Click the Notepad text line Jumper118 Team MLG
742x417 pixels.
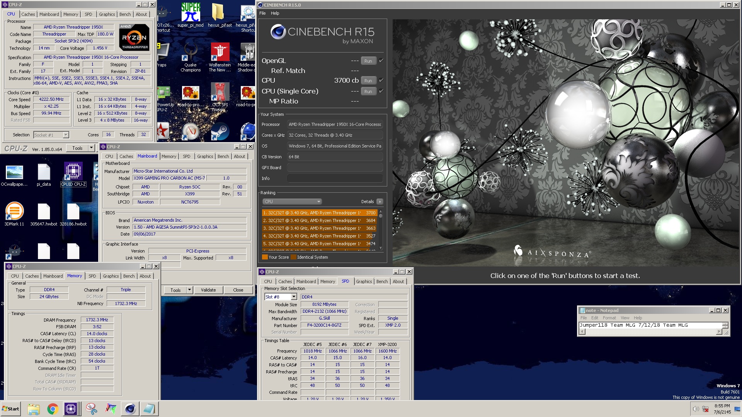(633, 325)
